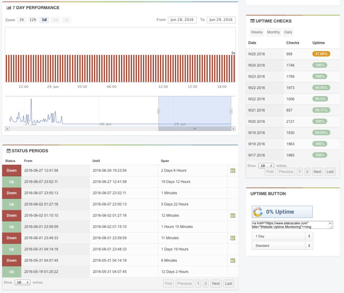Click First in Uptime Checks pagination
344x293 pixels.
[270, 172]
